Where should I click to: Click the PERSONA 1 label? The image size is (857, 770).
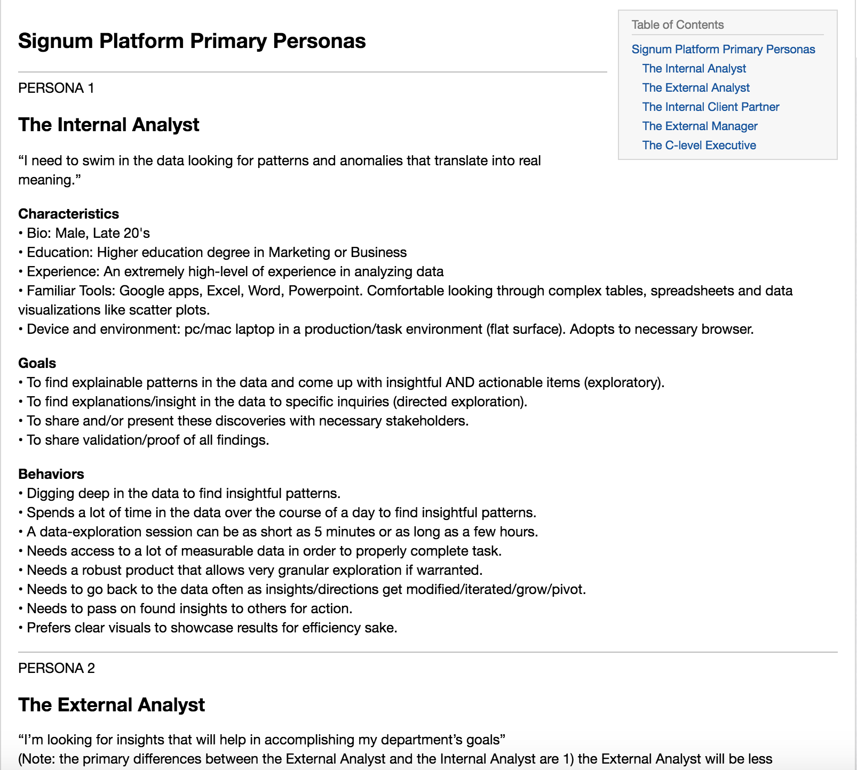(x=56, y=88)
